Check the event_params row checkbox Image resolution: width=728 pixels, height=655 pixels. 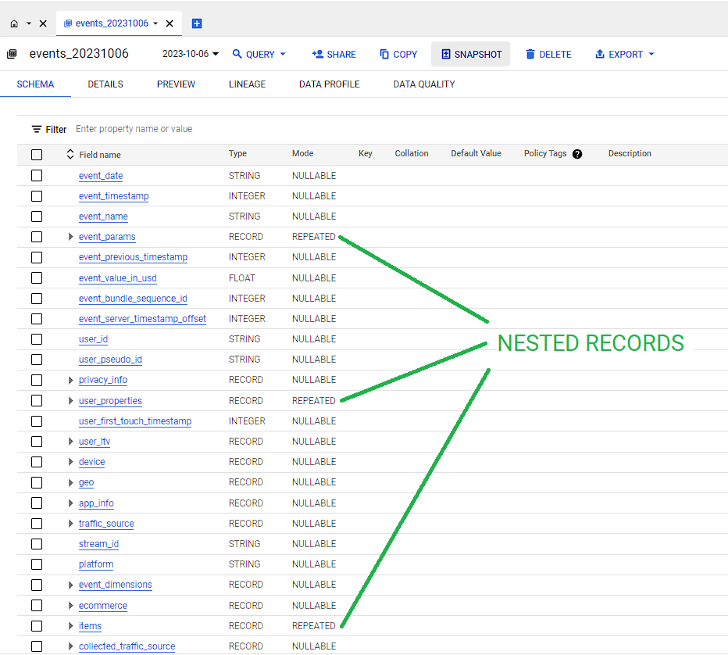37,237
